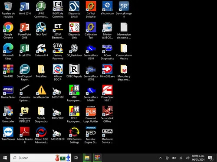Select the Allison DOC Advanced icon
The height and width of the screenshot is (162, 217).
click(x=41, y=135)
